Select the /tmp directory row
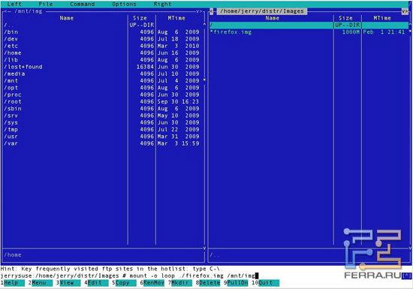This screenshot has width=413, height=289. click(x=104, y=130)
